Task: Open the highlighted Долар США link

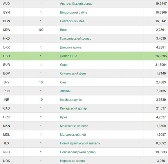Action: pos(69,56)
